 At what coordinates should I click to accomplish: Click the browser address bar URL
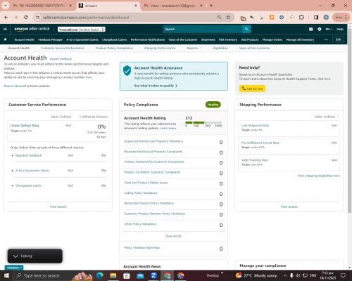(x=86, y=18)
